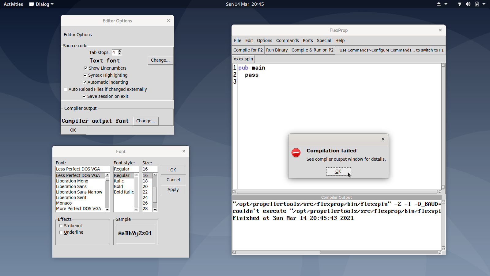490x276 pixels.
Task: Switch to the xxxx.spin tab
Action: pos(243,59)
